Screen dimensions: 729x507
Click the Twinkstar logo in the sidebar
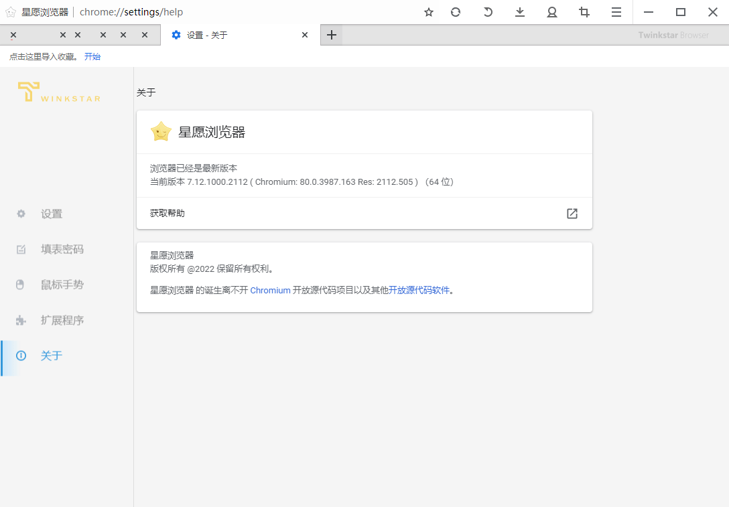click(x=59, y=92)
